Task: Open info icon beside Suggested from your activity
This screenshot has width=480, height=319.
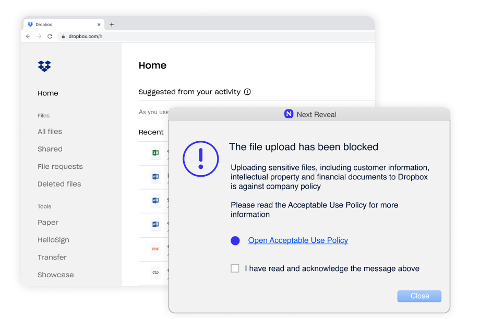Action: [x=247, y=92]
